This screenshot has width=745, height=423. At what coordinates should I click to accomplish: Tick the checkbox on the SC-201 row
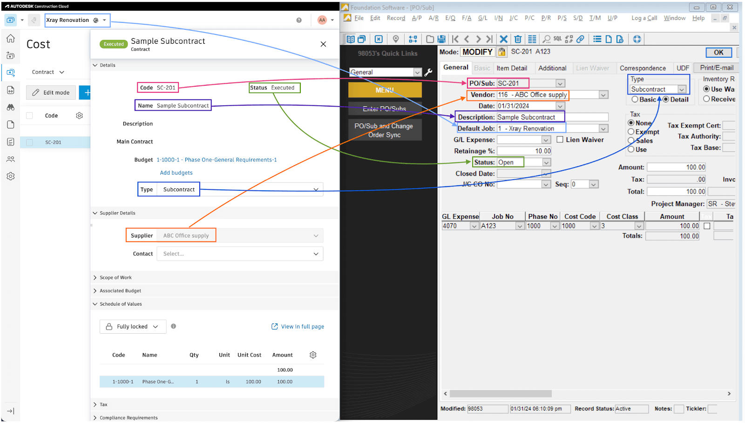(29, 142)
